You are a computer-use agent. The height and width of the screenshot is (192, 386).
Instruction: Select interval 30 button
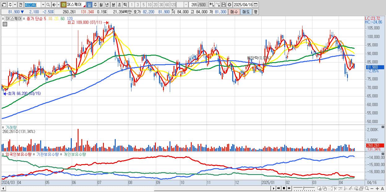pos(161,5)
